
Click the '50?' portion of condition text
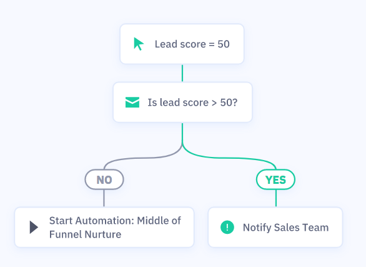[229, 103]
